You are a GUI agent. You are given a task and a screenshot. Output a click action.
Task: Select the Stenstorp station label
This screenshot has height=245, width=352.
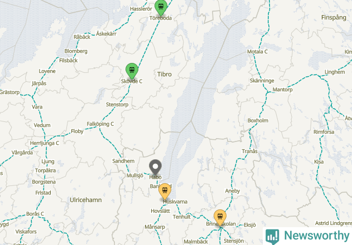pyautogui.click(x=117, y=105)
